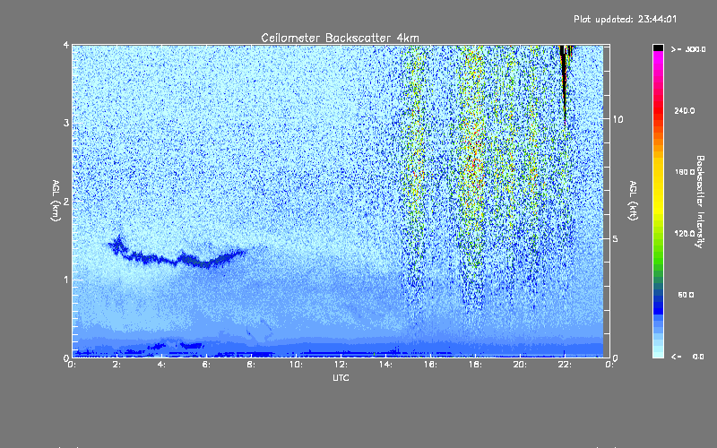The image size is (717, 448).
Task: Select the 'UTC' x-axis label
Action: (341, 377)
